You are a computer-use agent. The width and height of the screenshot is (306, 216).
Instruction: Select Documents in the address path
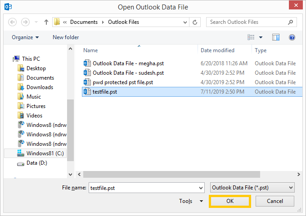coord(84,22)
